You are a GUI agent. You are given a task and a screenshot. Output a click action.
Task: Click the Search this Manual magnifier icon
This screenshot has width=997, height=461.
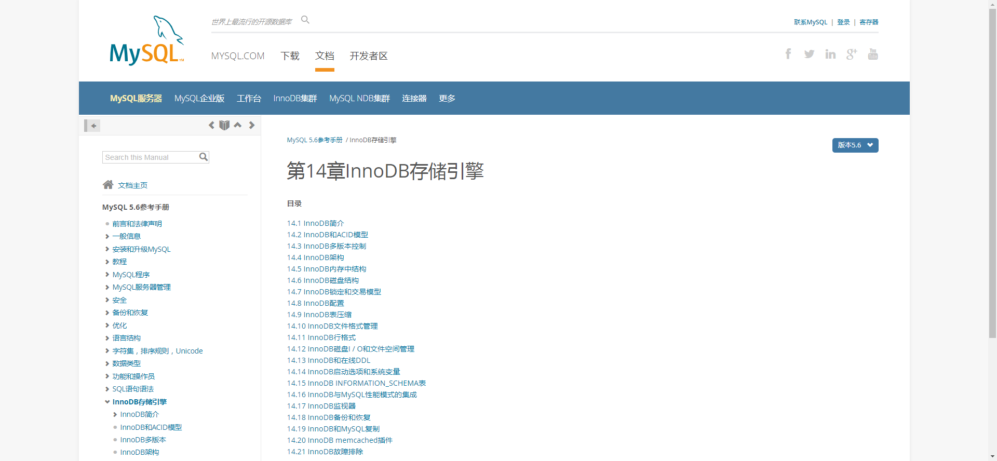click(204, 157)
